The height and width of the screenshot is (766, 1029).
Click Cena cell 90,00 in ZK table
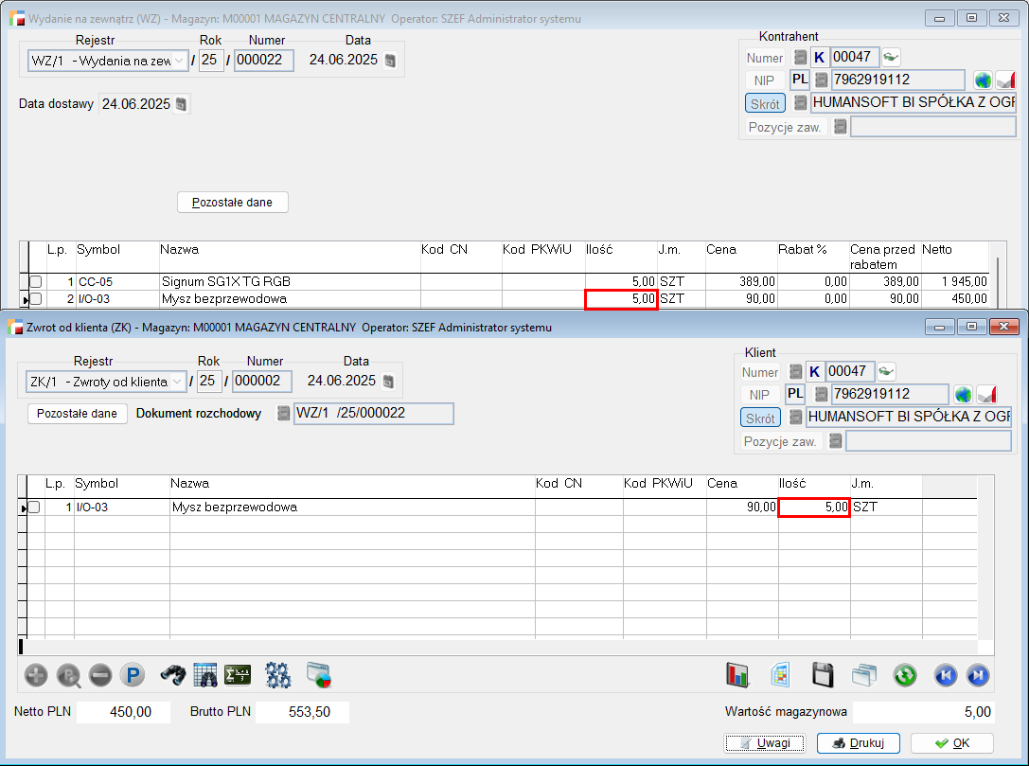[742, 508]
